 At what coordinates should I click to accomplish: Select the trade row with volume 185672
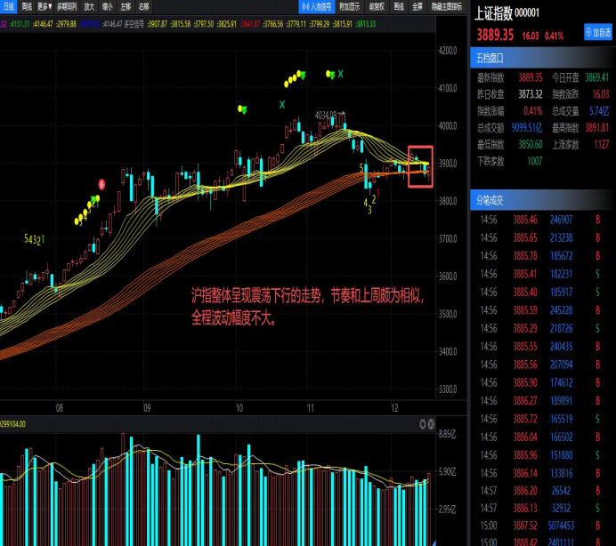(543, 256)
